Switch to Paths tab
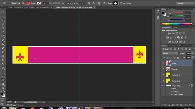Image resolution: width=195 pixels, height=109 pixels. pos(179,46)
